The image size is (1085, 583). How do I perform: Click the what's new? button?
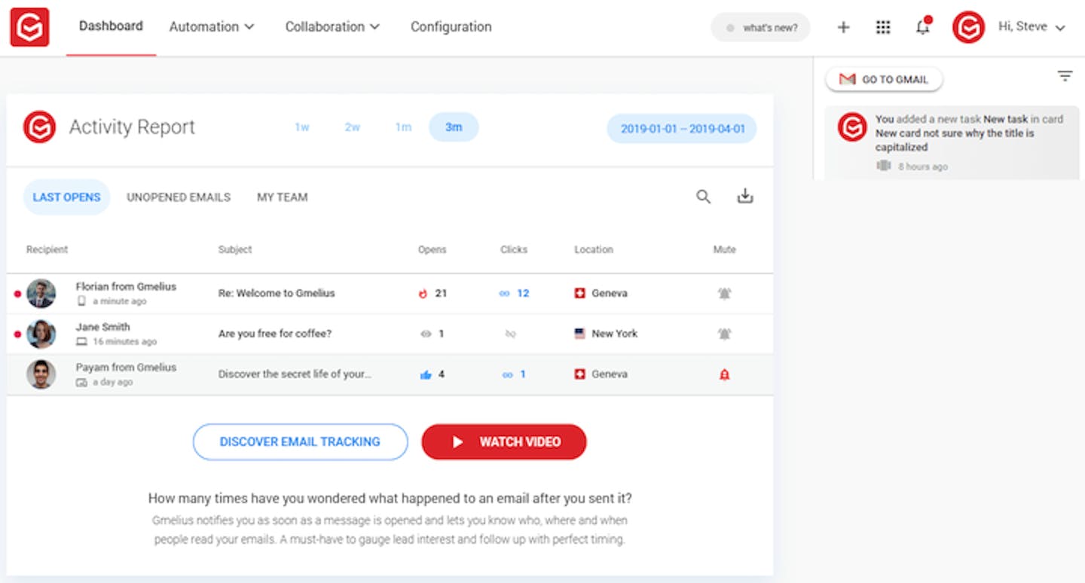760,28
